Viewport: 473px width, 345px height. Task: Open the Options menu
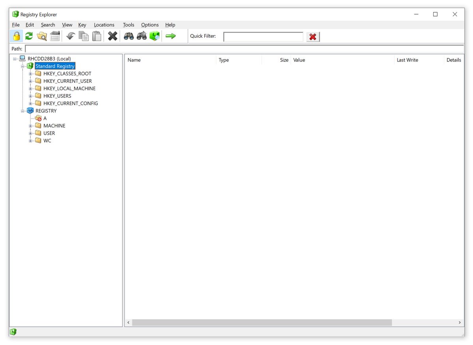tap(150, 25)
